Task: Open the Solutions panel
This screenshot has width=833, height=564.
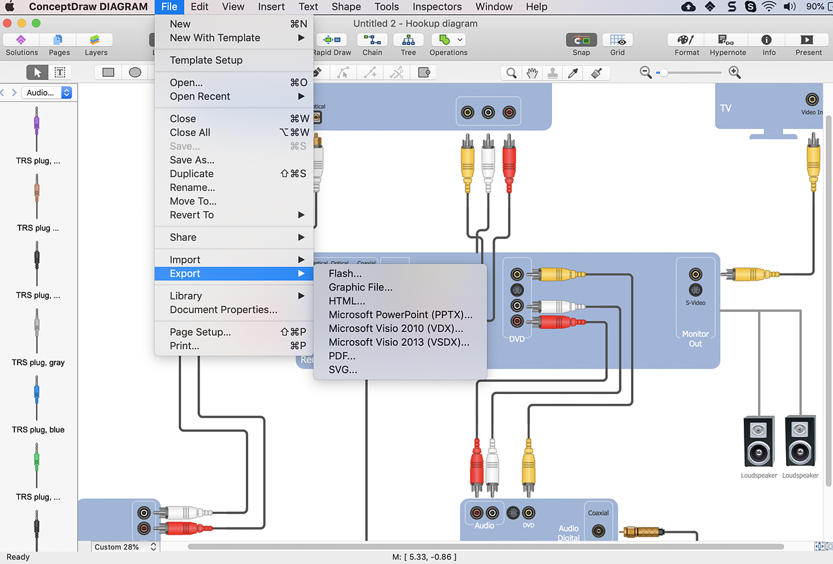Action: (21, 40)
